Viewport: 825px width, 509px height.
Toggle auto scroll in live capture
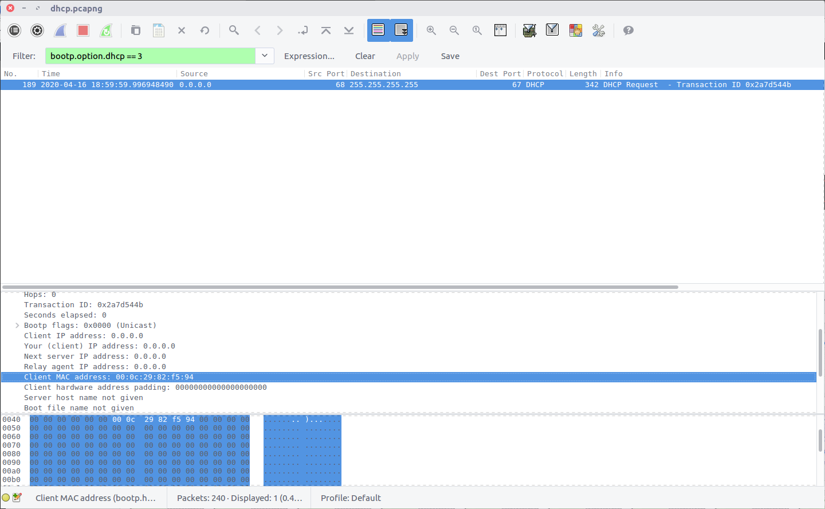(402, 30)
